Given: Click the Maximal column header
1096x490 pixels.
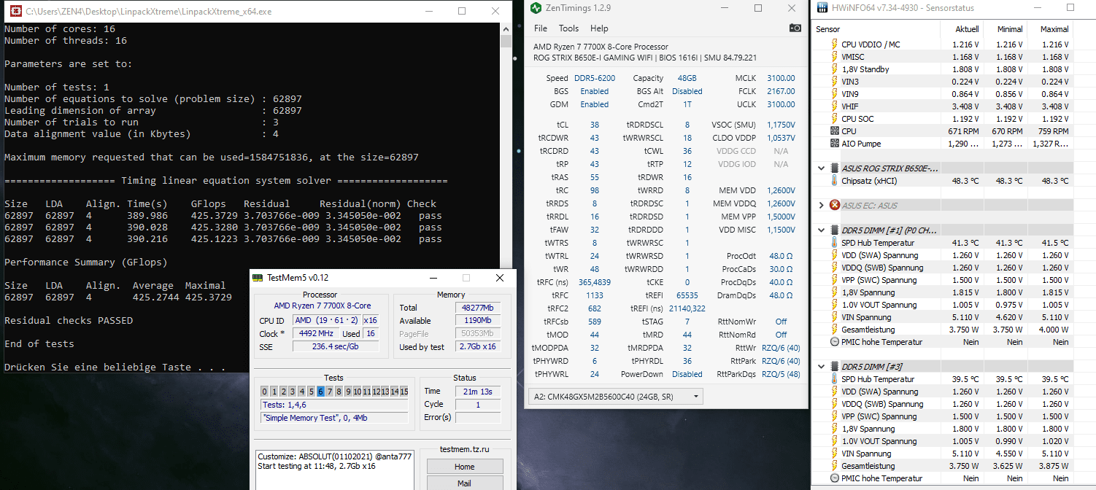Looking at the screenshot, I should point(1054,29).
